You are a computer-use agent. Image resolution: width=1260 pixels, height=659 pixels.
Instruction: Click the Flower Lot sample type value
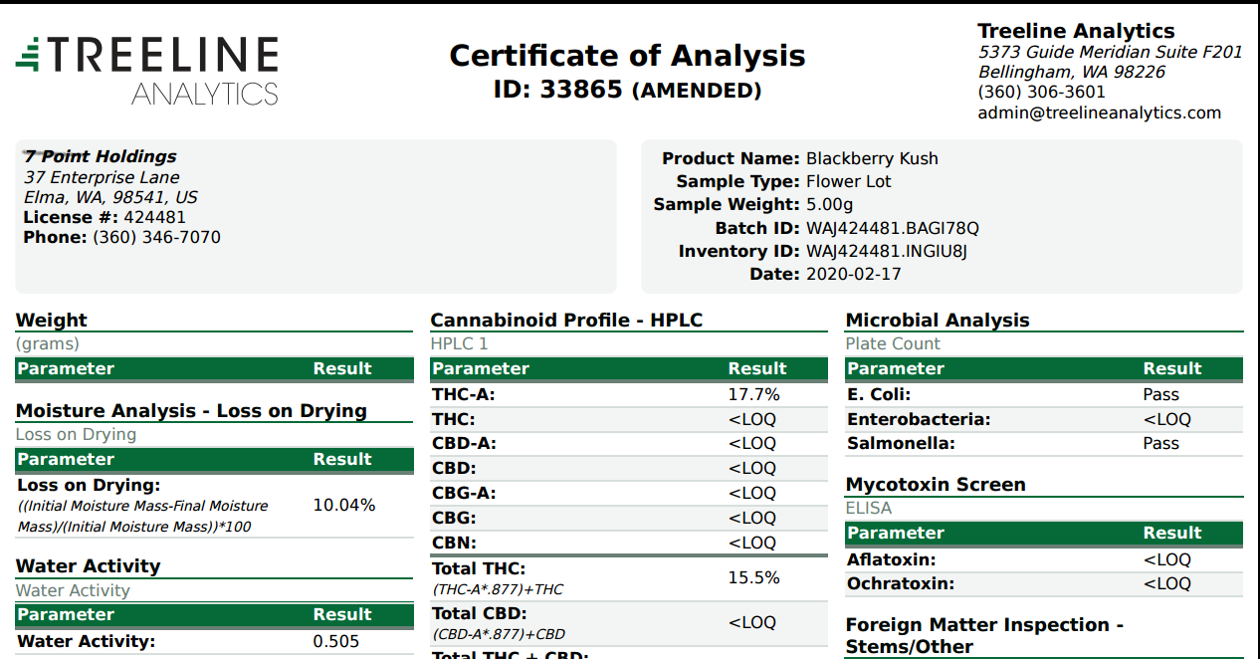[x=848, y=181]
